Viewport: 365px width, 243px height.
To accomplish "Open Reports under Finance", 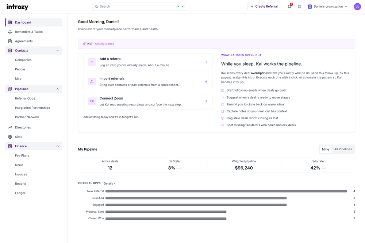I will click(x=21, y=184).
